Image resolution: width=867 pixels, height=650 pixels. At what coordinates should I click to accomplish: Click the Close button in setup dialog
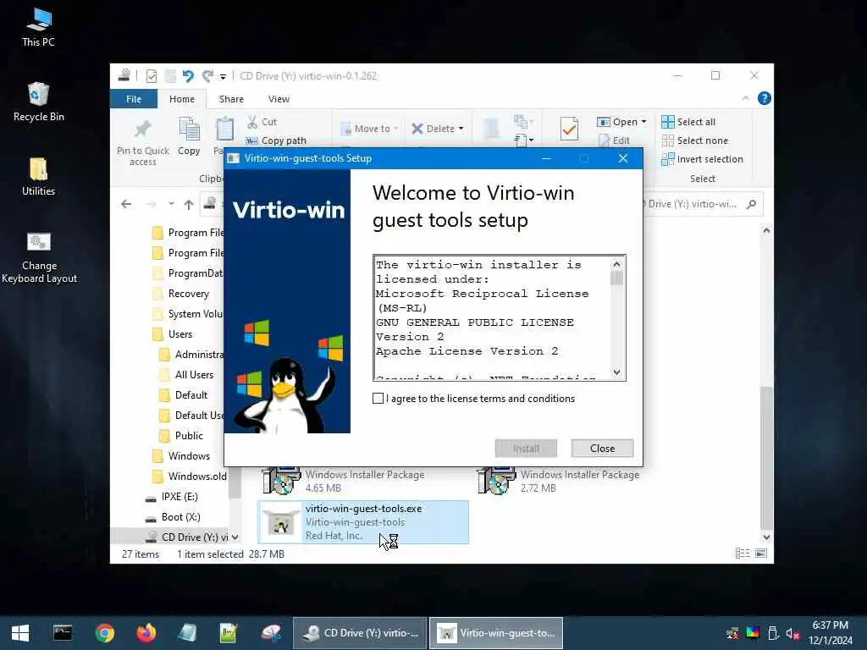(x=602, y=449)
